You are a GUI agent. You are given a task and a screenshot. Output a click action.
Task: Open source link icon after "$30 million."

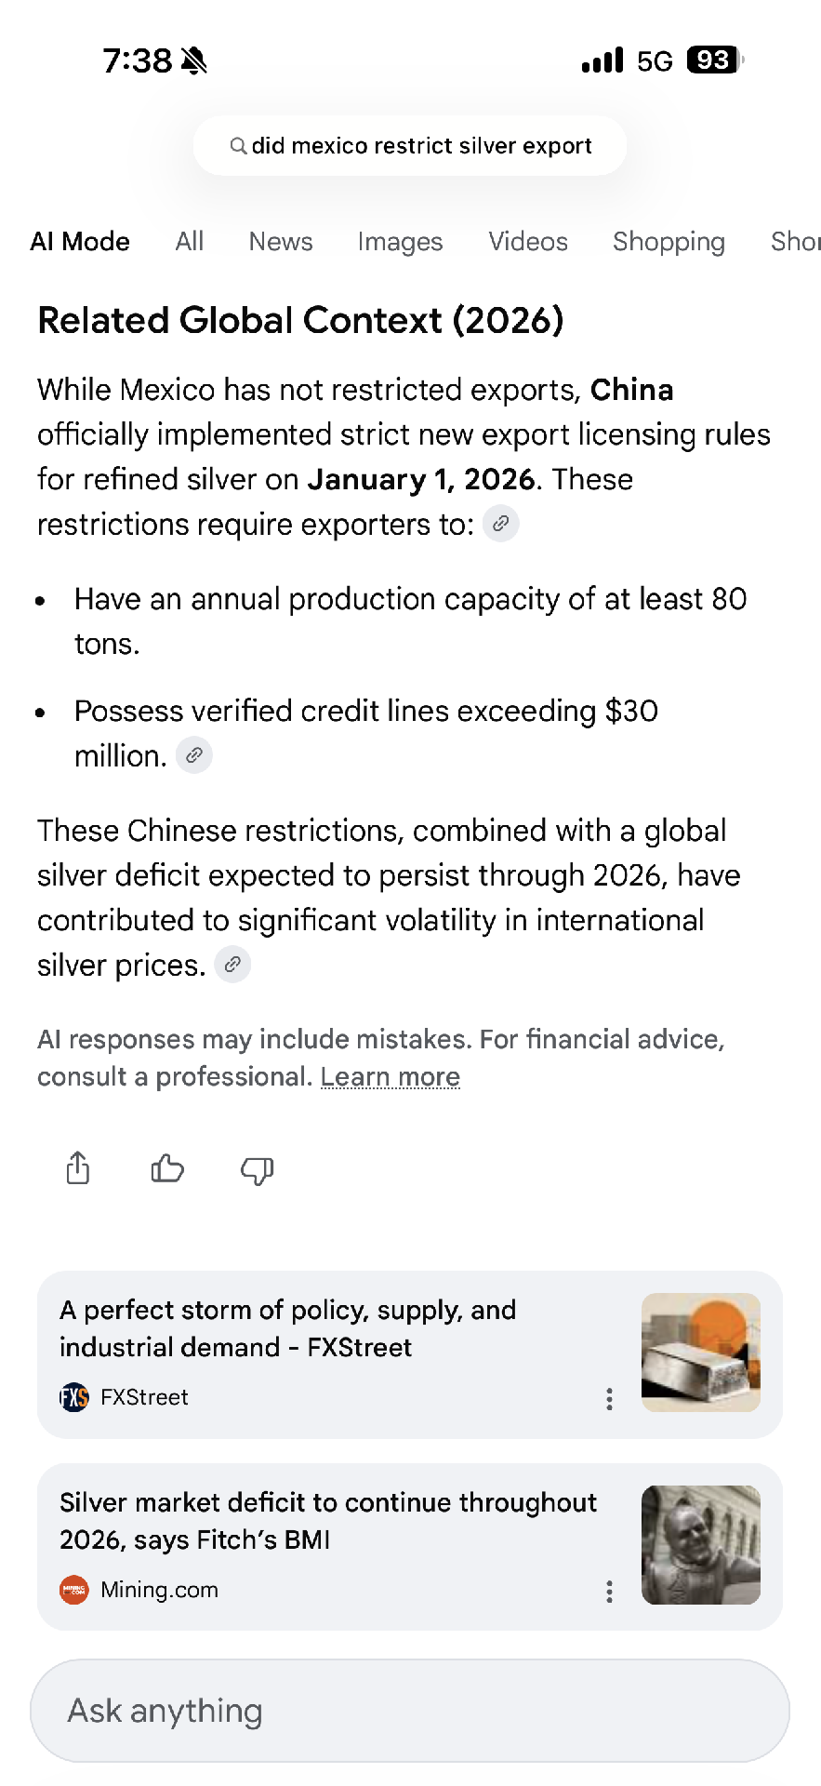pyautogui.click(x=194, y=756)
